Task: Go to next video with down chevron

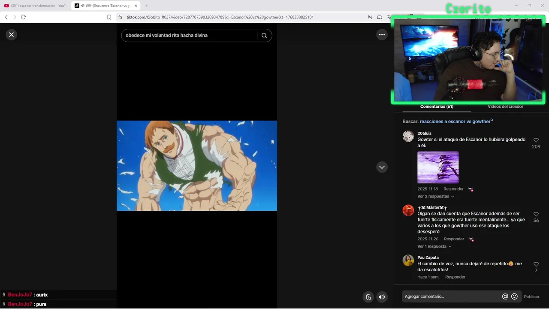Action: coord(382,167)
